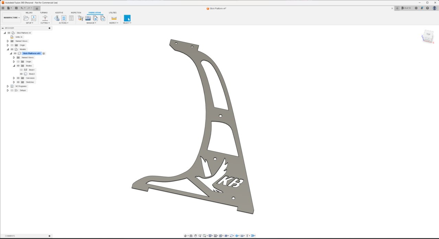Toggle visibility eye for Models

click(12, 49)
